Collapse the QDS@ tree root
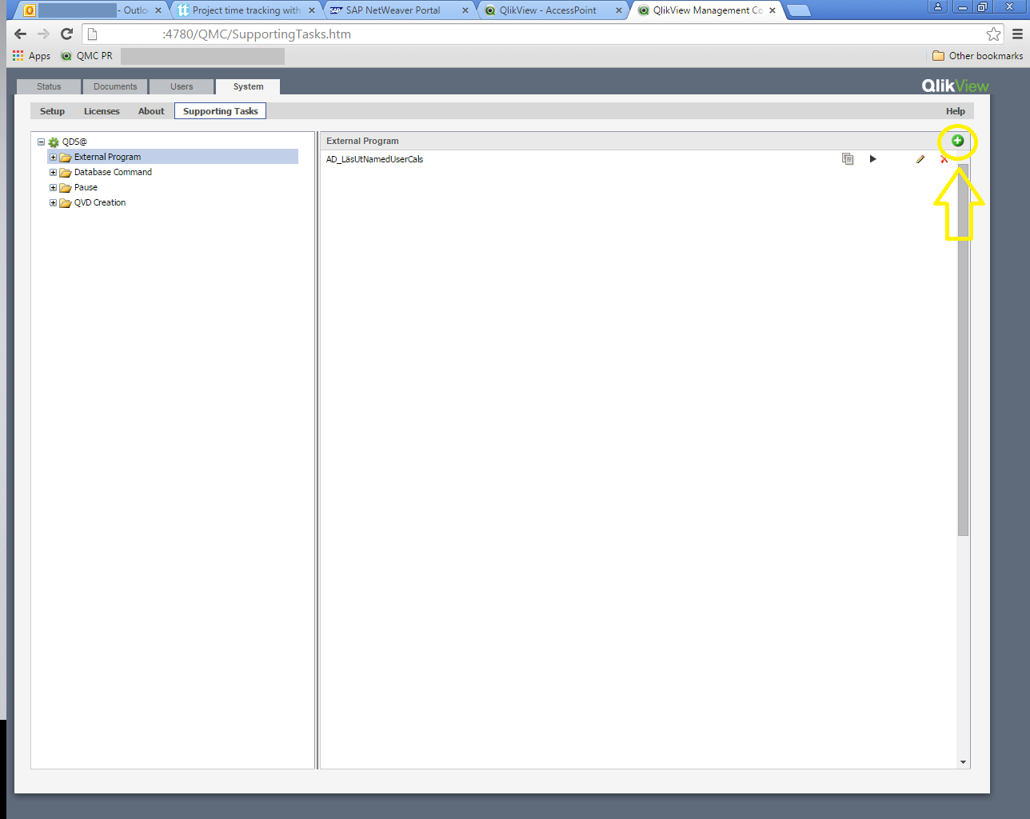The image size is (1030, 819). [40, 141]
